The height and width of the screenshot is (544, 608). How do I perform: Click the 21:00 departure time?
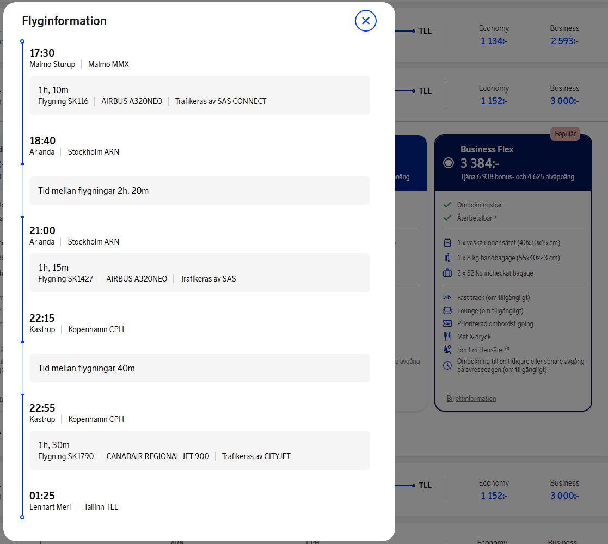[x=42, y=230]
